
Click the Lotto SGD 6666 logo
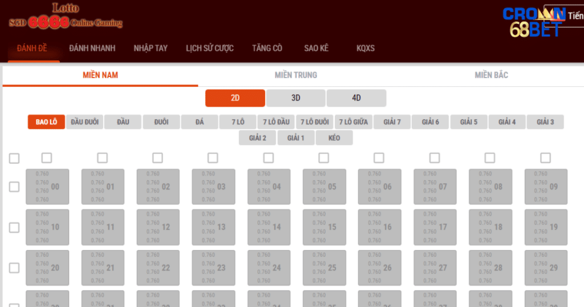pyautogui.click(x=66, y=17)
